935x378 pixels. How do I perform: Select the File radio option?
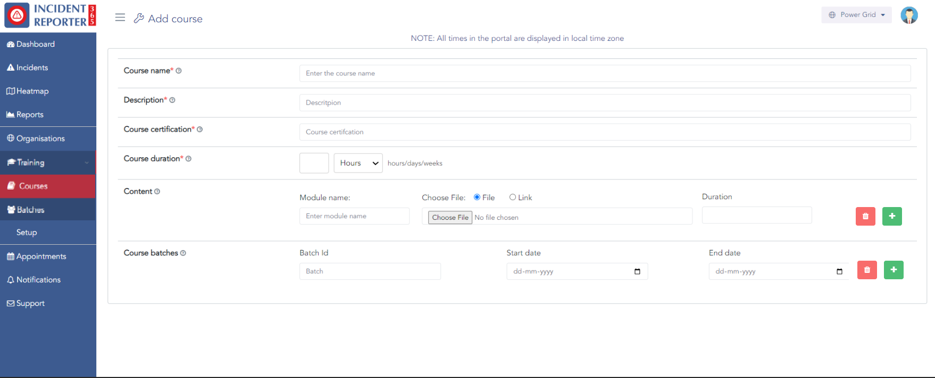tap(477, 197)
